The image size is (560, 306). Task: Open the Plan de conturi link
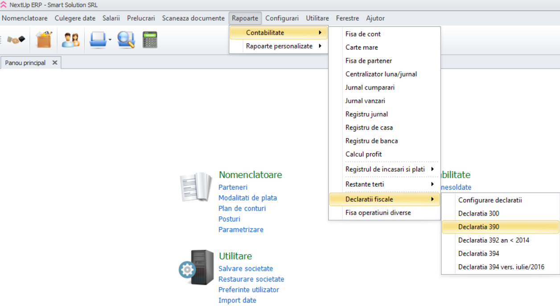242,208
